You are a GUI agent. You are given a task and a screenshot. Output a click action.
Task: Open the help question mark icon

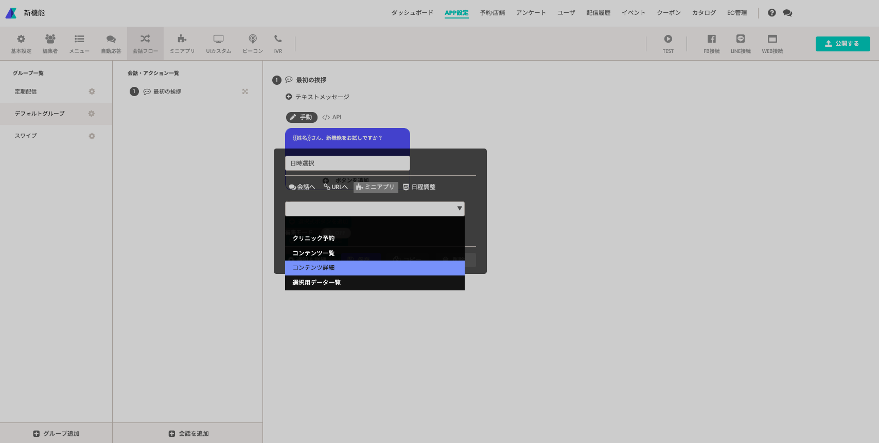pos(771,13)
